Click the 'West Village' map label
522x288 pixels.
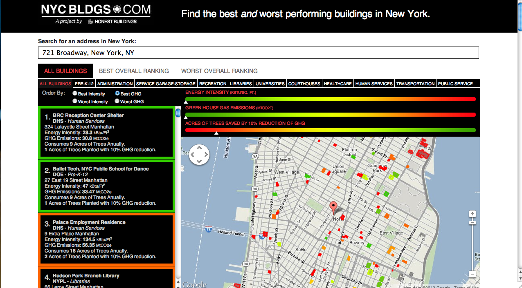286,173
